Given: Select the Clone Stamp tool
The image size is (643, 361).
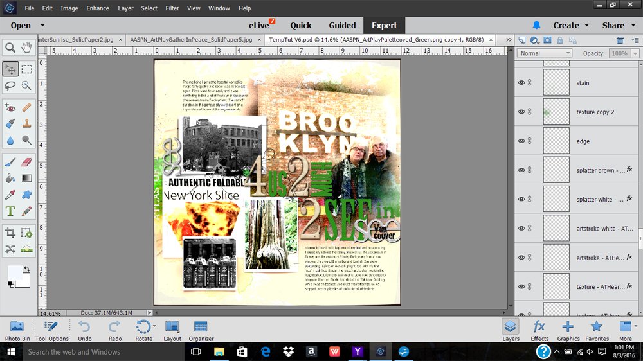Looking at the screenshot, I should point(26,124).
